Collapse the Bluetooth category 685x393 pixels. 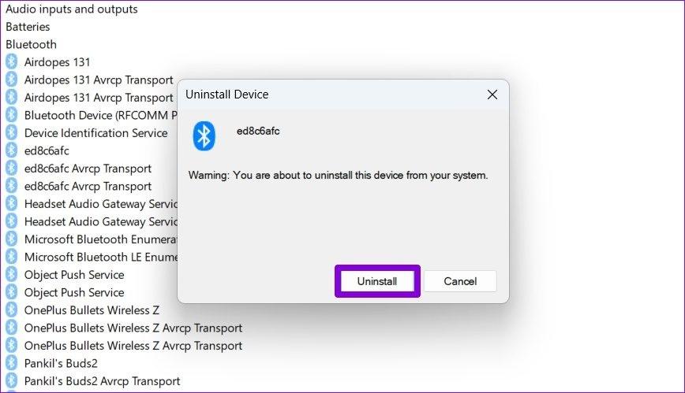click(x=31, y=44)
